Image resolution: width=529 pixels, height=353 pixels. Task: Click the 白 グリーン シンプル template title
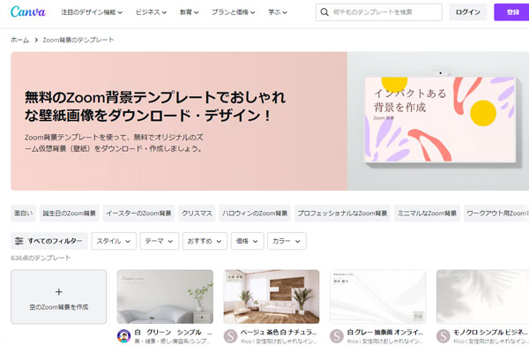point(173,333)
